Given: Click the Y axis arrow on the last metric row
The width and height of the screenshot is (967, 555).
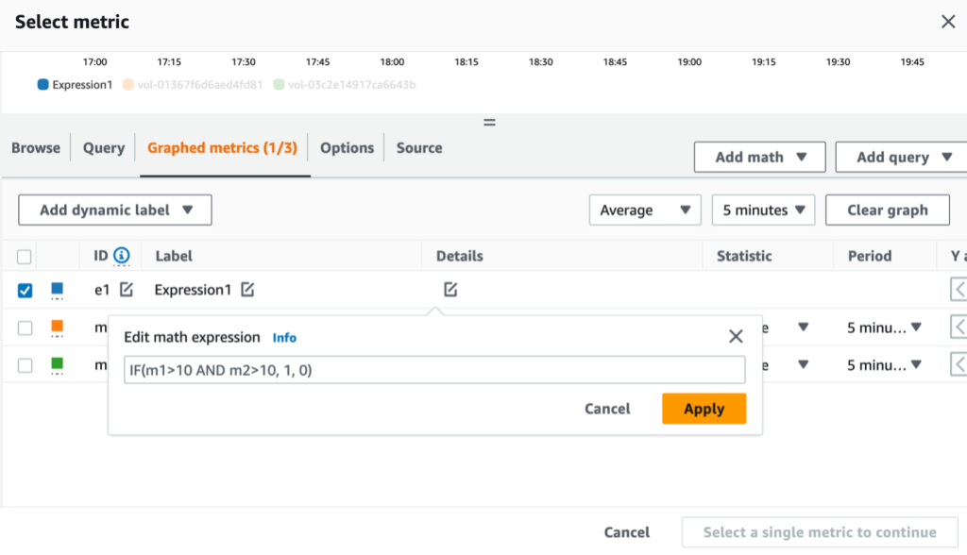Looking at the screenshot, I should click(958, 365).
